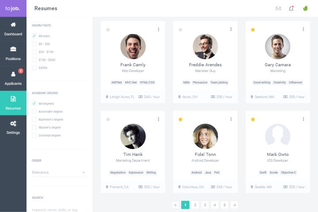Click the next page arrow button

234,205
